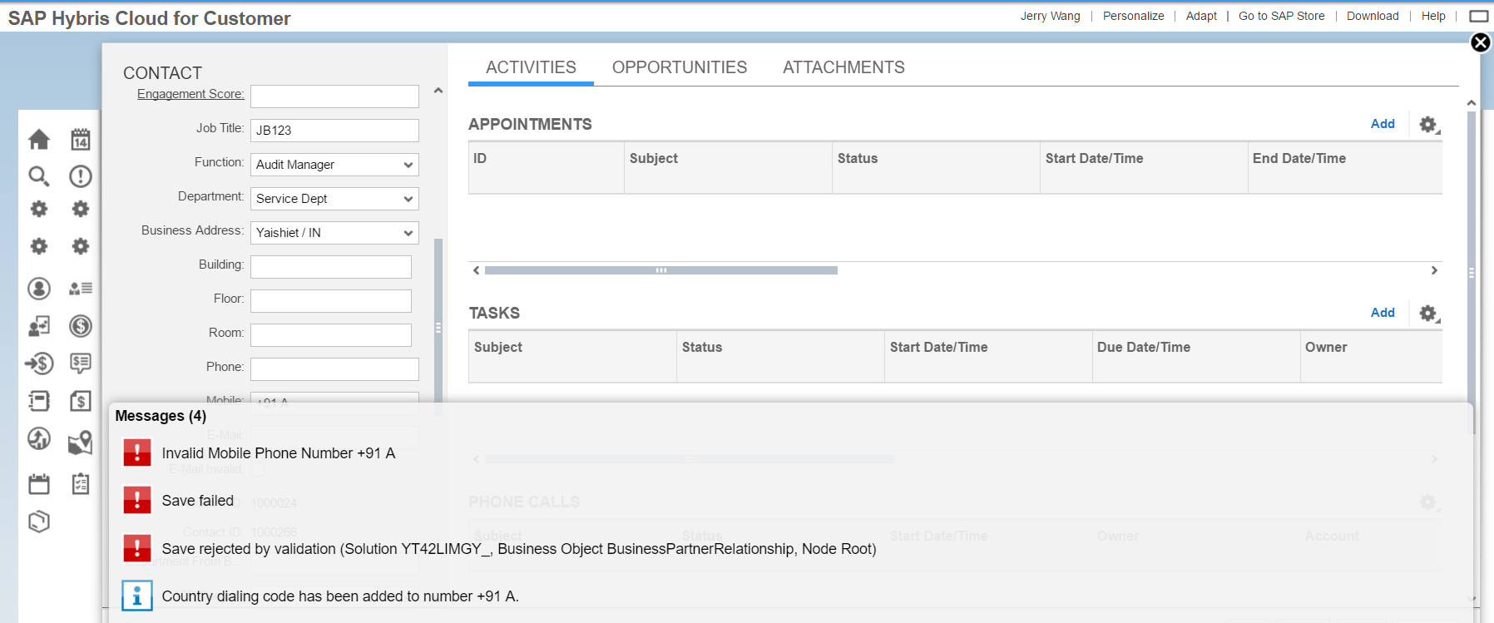
Task: Click into the Job Title field JB123
Action: [334, 131]
